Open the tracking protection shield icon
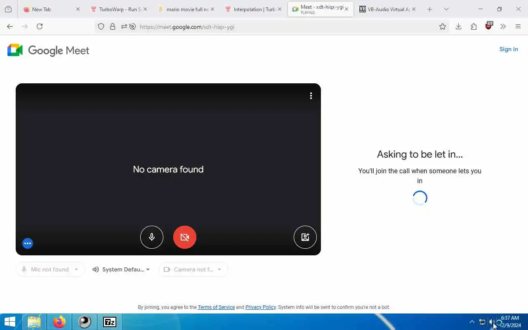 coord(101,26)
